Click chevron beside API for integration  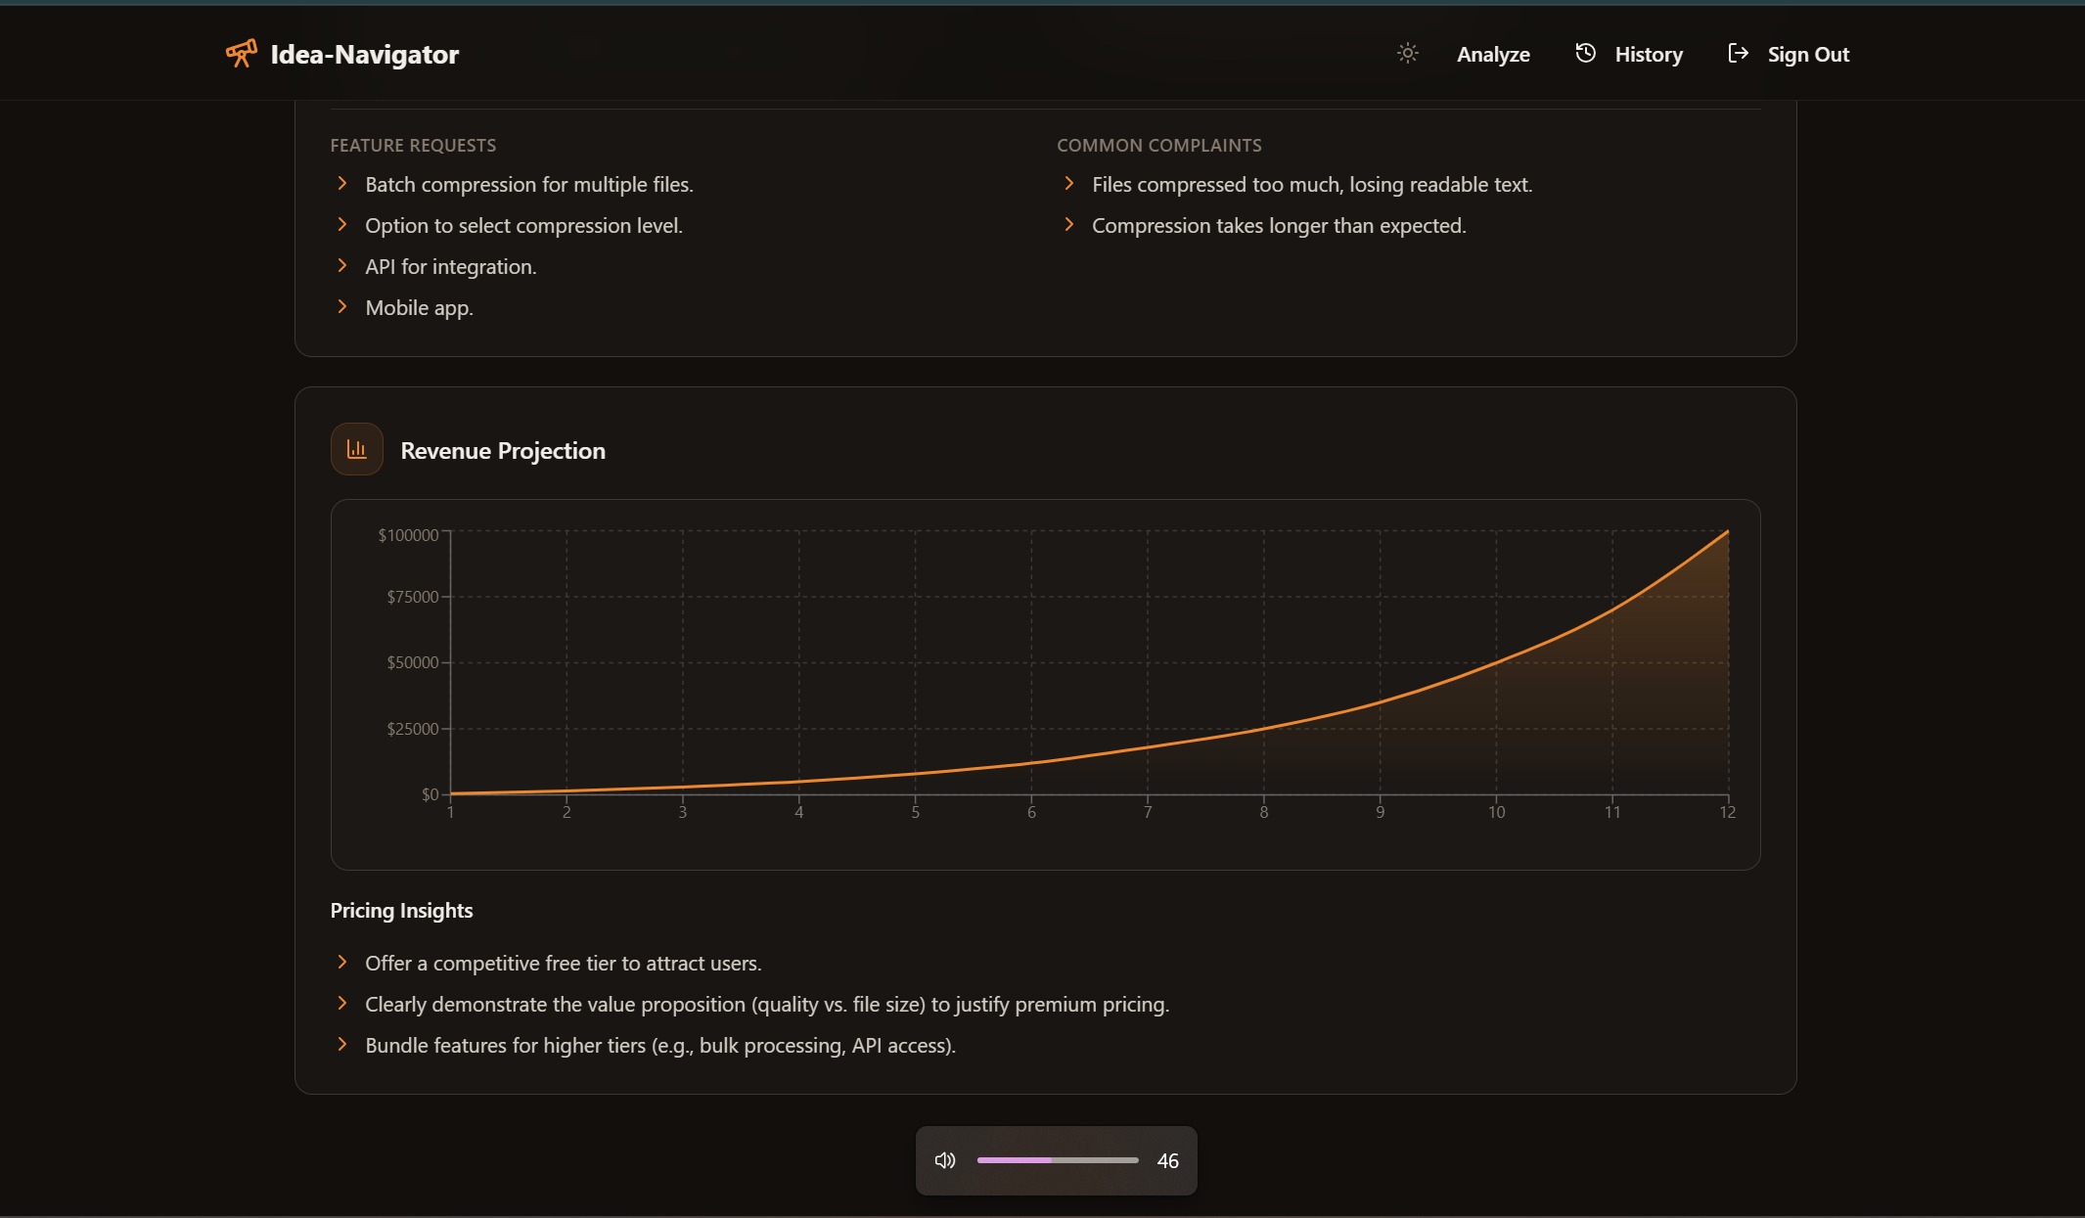point(342,265)
